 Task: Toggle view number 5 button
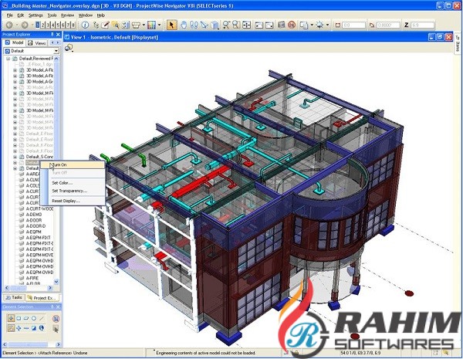tap(58, 25)
